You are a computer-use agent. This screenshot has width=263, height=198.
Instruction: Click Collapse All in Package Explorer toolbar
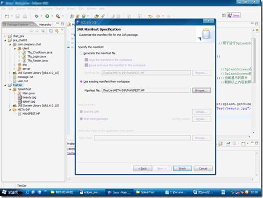(x=51, y=31)
